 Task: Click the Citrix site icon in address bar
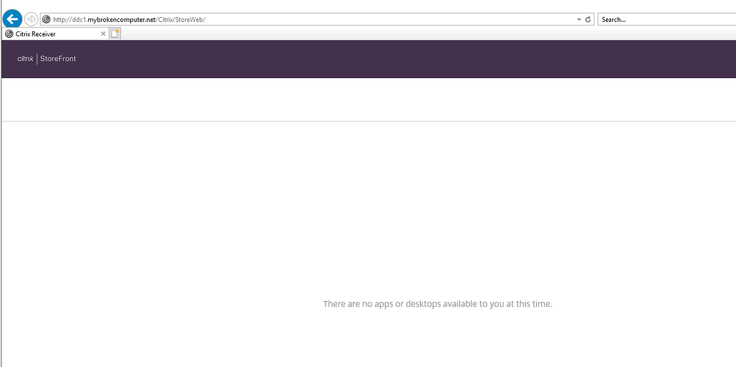tap(46, 20)
